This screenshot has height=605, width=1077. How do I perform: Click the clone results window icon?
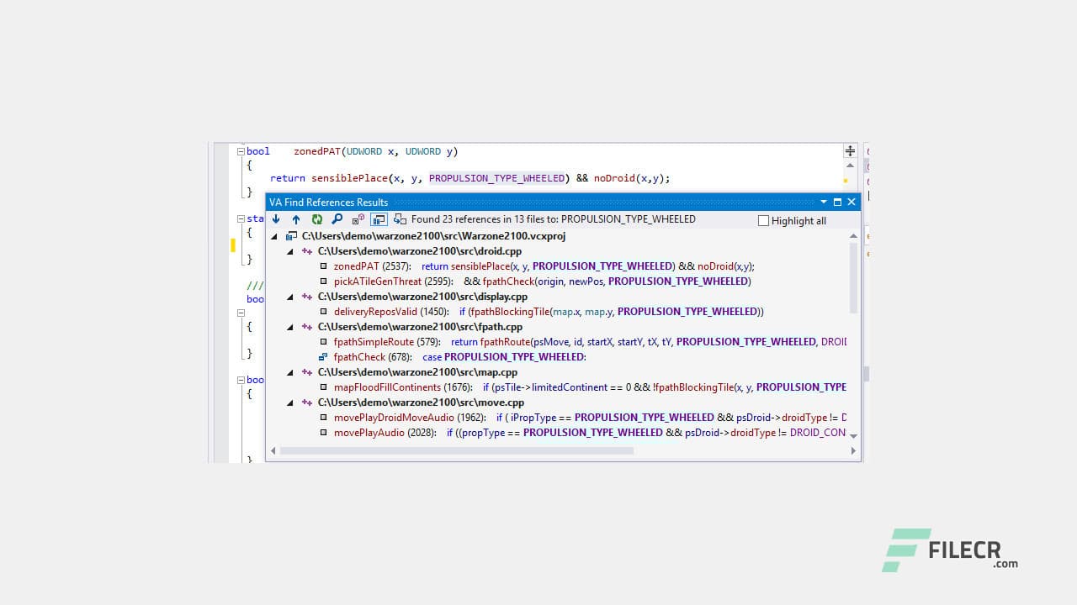pos(399,219)
